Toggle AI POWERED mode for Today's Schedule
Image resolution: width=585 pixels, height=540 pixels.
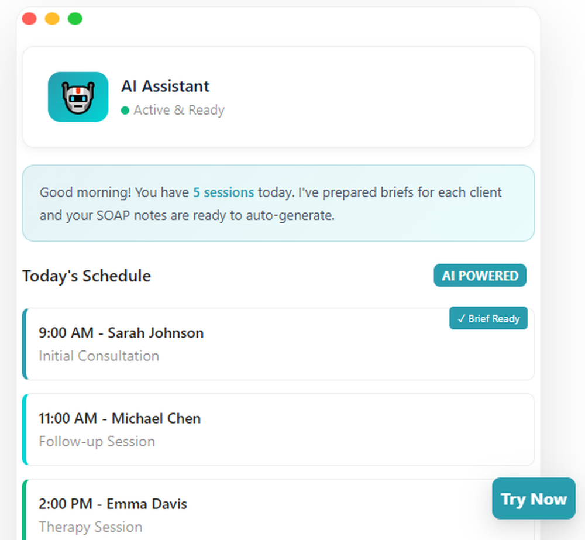click(x=480, y=275)
